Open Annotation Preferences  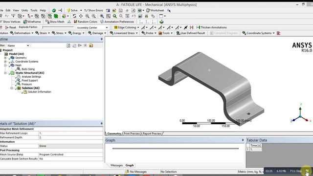pyautogui.click(x=117, y=22)
